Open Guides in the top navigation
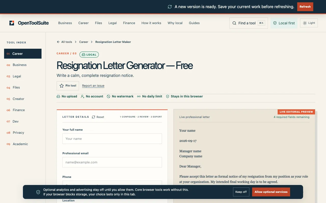 pos(194,23)
